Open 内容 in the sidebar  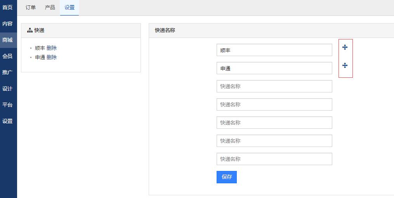point(7,24)
